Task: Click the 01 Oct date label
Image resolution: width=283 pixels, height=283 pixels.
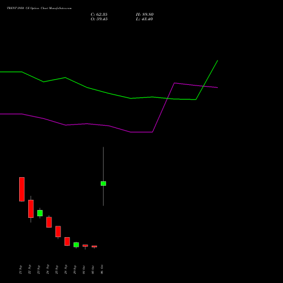Action: (x=84, y=269)
